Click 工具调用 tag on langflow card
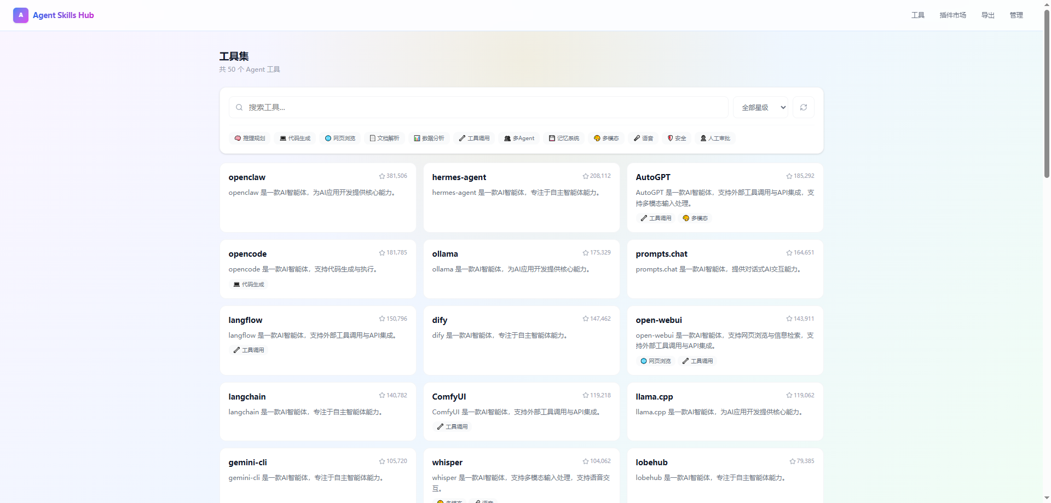The height and width of the screenshot is (503, 1051). pos(249,350)
